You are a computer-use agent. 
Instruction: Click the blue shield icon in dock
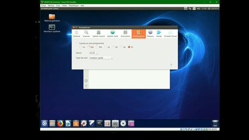pos(92,124)
